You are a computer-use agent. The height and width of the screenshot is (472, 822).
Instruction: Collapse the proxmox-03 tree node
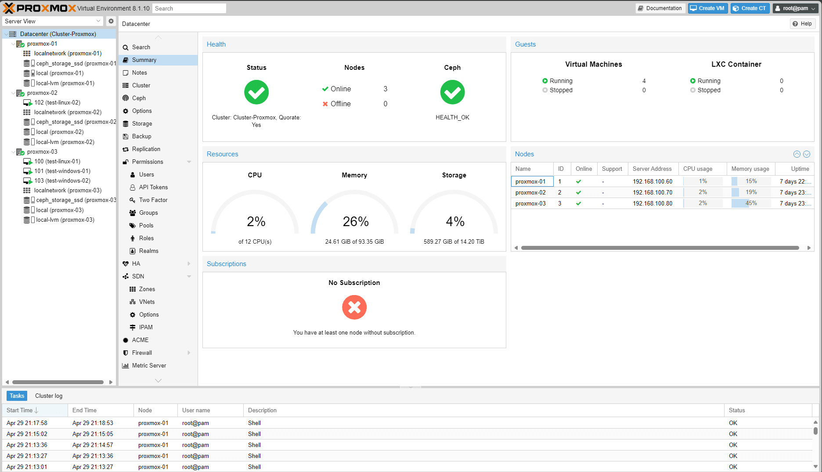pyautogui.click(x=13, y=152)
